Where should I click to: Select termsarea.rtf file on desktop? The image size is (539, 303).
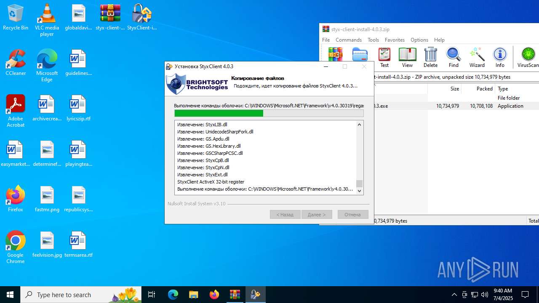[78, 245]
